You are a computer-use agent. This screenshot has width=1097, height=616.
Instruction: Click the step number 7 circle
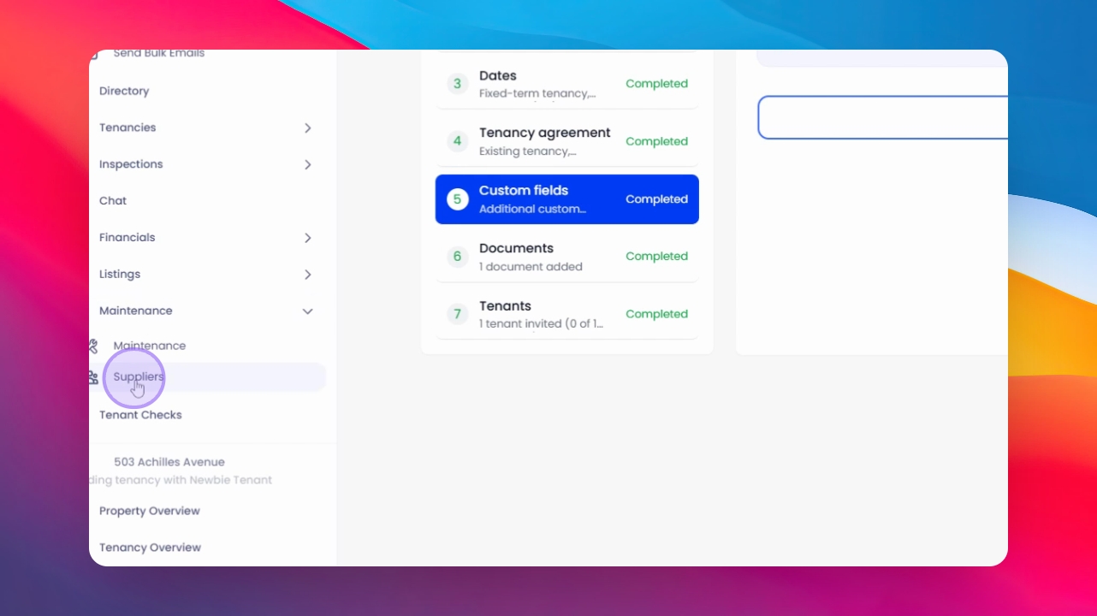click(x=457, y=314)
